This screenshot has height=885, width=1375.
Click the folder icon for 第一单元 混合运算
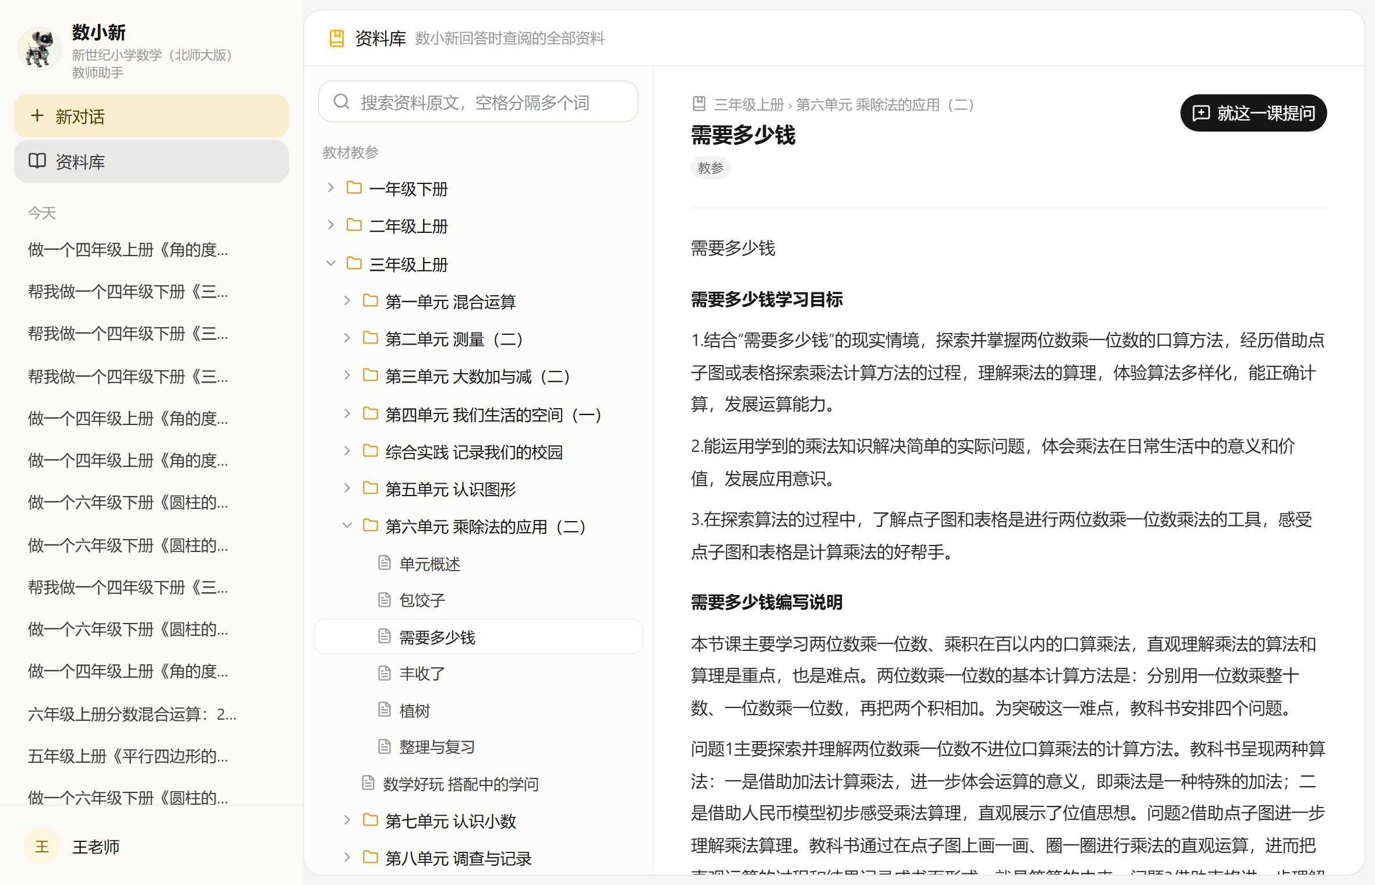coord(371,300)
